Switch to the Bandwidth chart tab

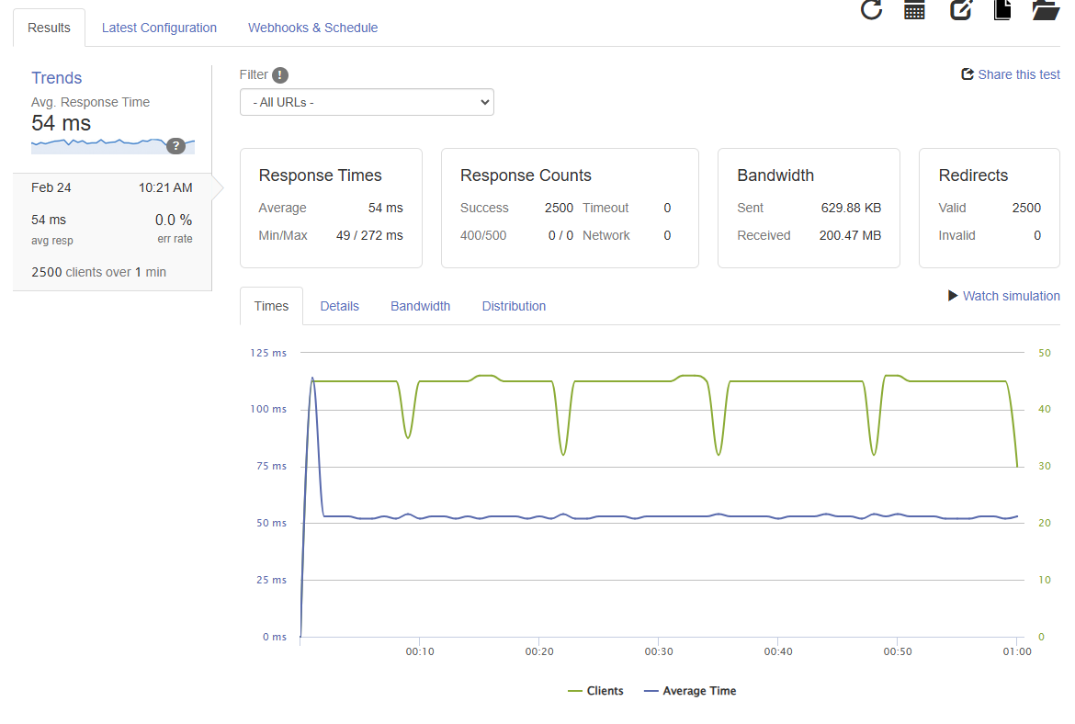pyautogui.click(x=420, y=306)
